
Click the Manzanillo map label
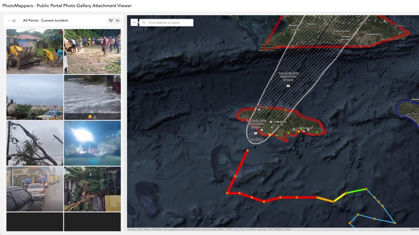[294, 25]
